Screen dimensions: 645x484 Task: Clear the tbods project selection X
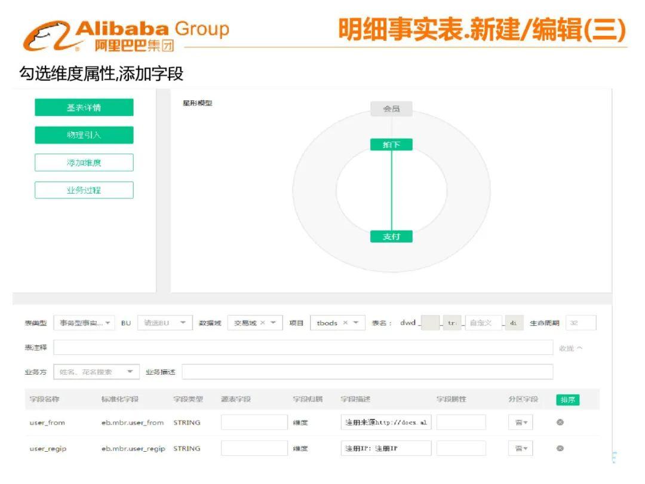coord(346,323)
